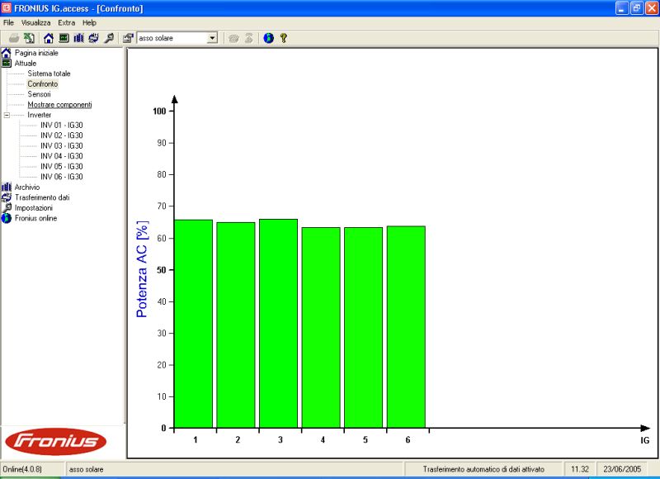Screen dimensions: 660x479
Task: Restore down the inner Confronto window
Action: [x=636, y=8]
